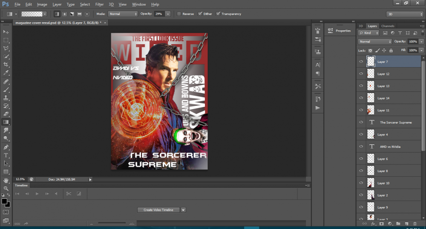
Task: Click the foreground color swatch
Action: [4, 201]
